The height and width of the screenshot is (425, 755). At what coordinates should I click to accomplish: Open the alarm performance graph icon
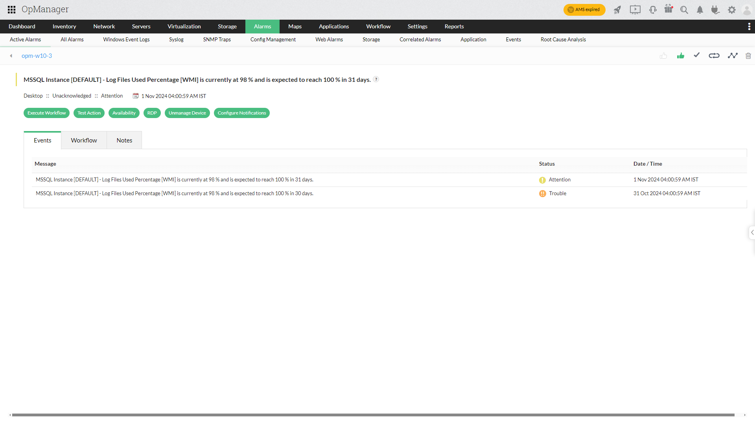coord(733,55)
